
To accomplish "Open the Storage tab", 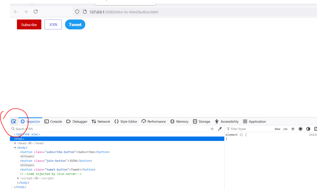I will [x=202, y=122].
